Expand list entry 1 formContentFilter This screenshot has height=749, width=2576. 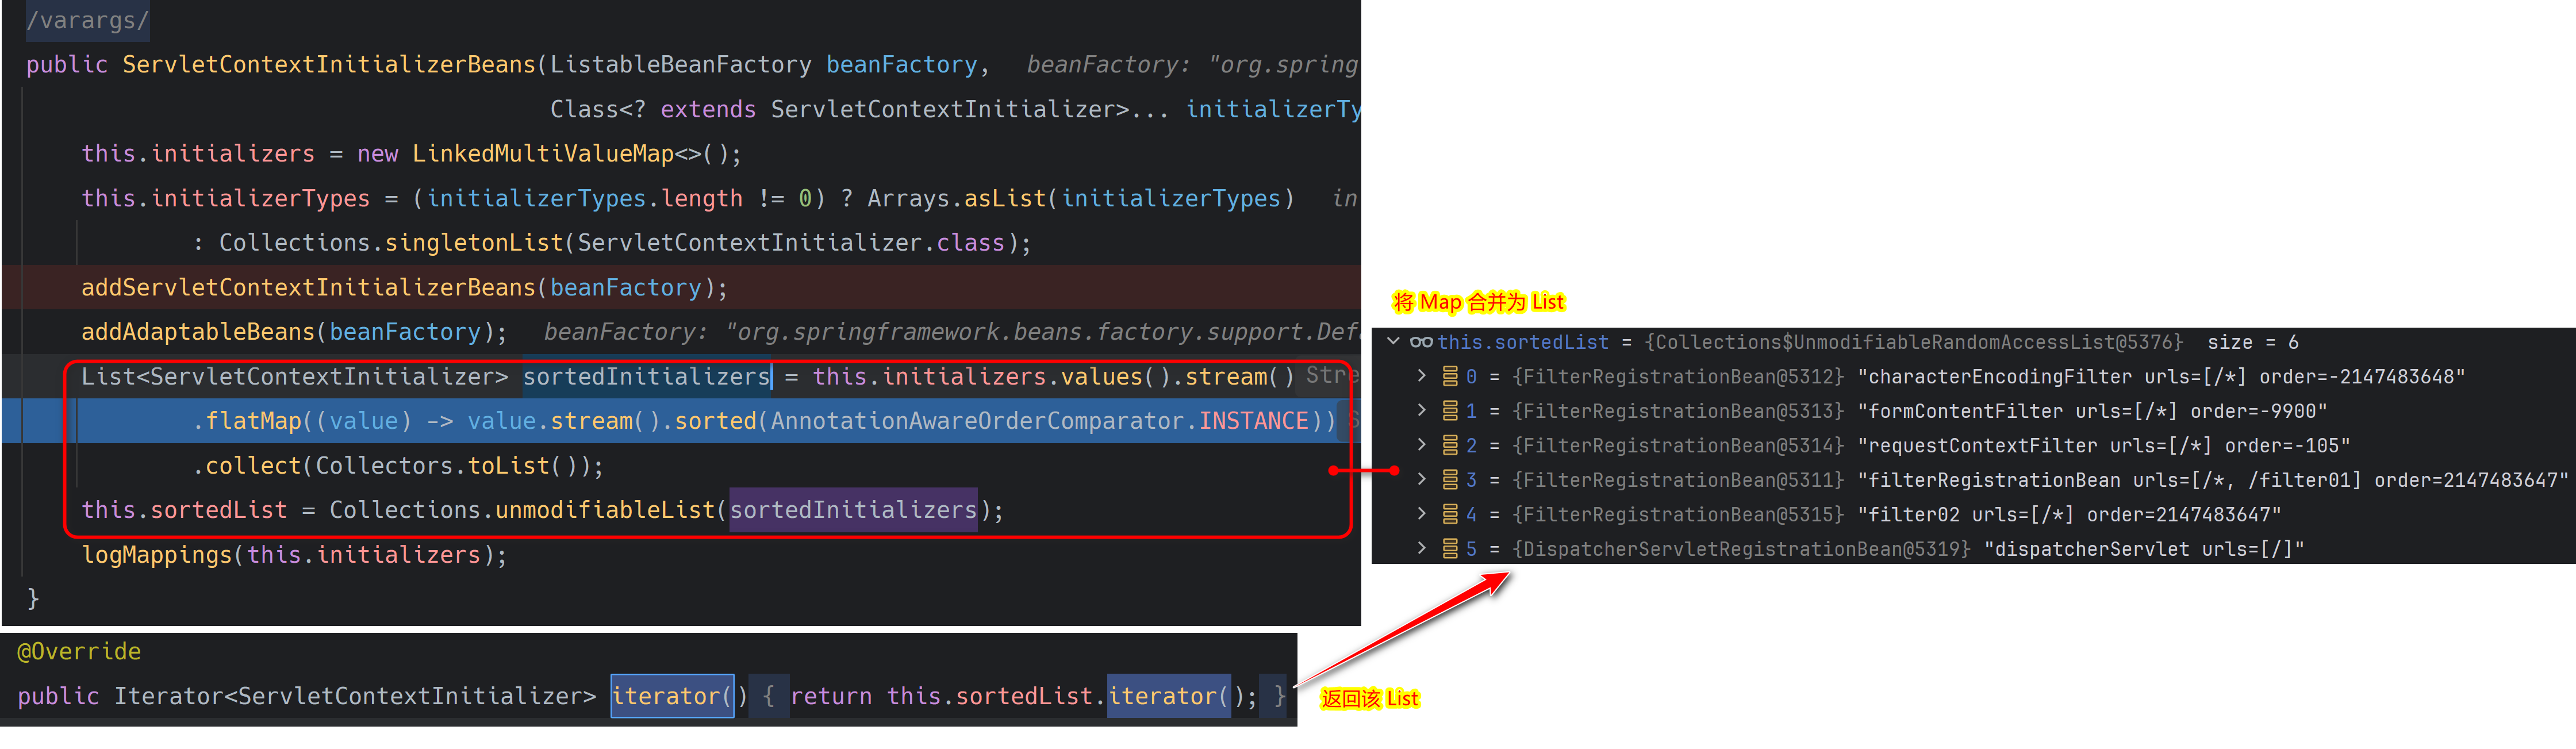click(x=1421, y=411)
